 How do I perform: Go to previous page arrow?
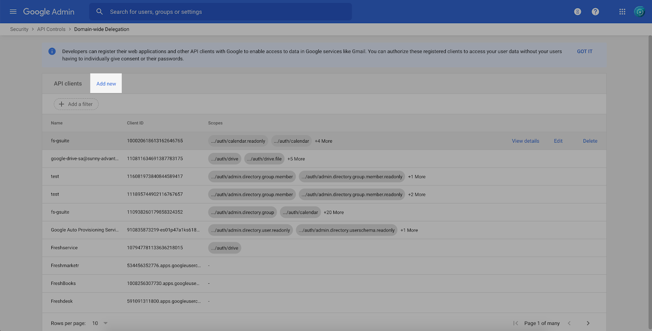point(569,323)
